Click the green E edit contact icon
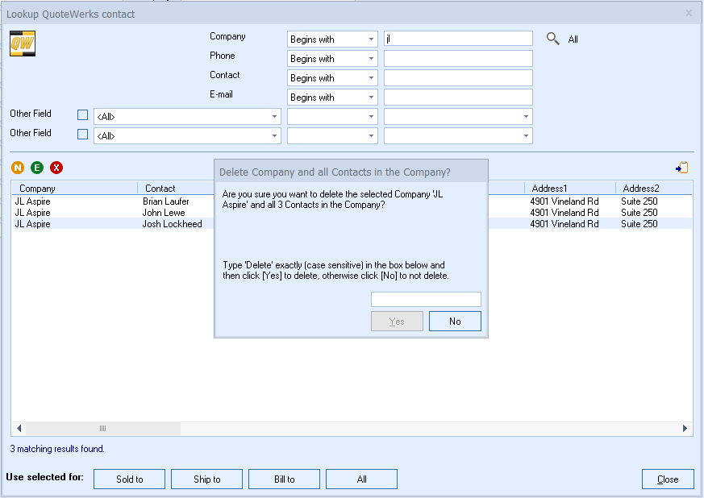Screen dimensions: 704x498 (37, 168)
